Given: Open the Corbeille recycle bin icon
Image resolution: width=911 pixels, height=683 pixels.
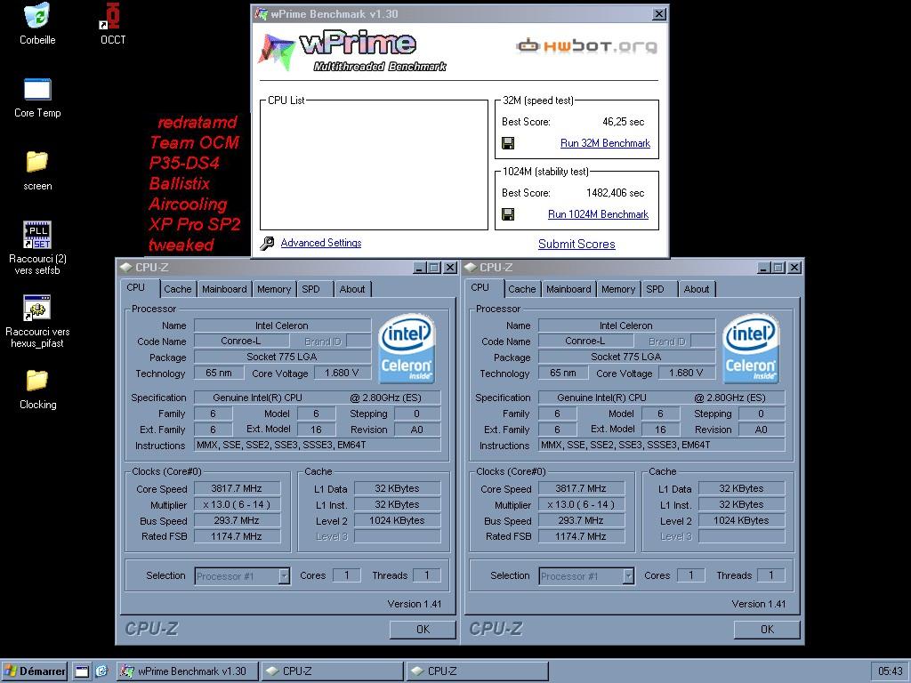Looking at the screenshot, I should pyautogui.click(x=37, y=16).
